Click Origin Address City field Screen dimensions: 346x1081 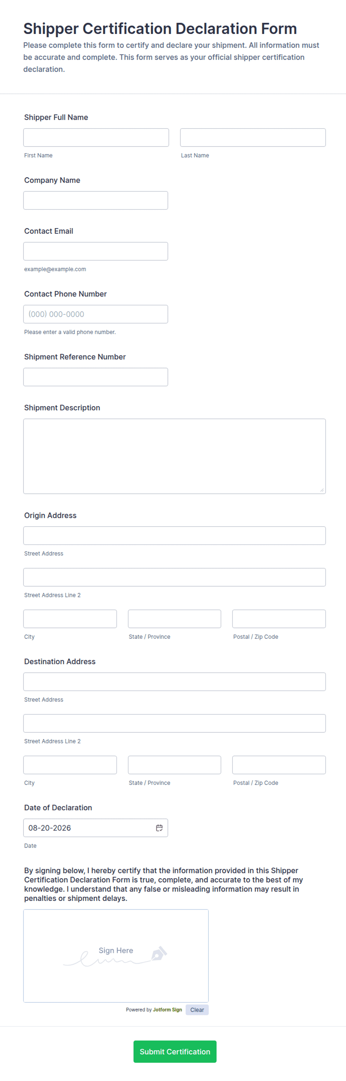(x=70, y=619)
